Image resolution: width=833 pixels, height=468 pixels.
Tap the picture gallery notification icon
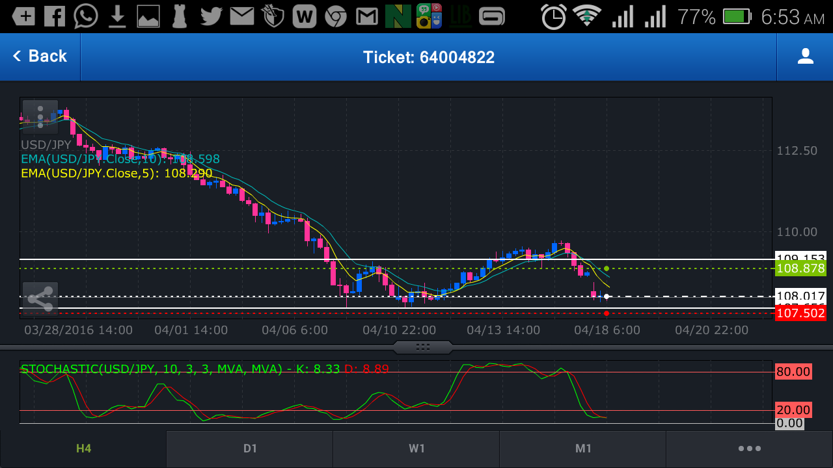pos(148,16)
